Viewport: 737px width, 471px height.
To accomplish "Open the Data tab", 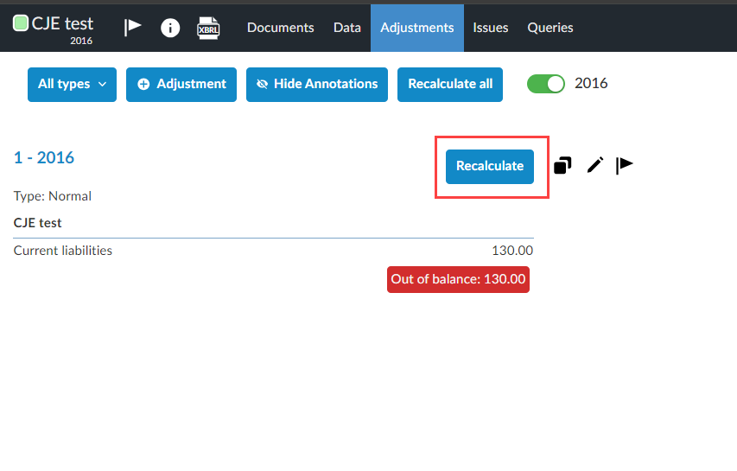I will [x=347, y=28].
